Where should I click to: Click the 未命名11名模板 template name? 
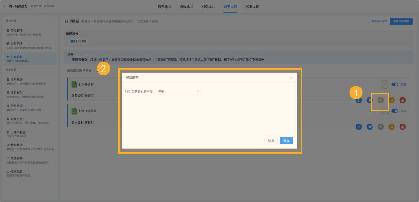point(87,111)
